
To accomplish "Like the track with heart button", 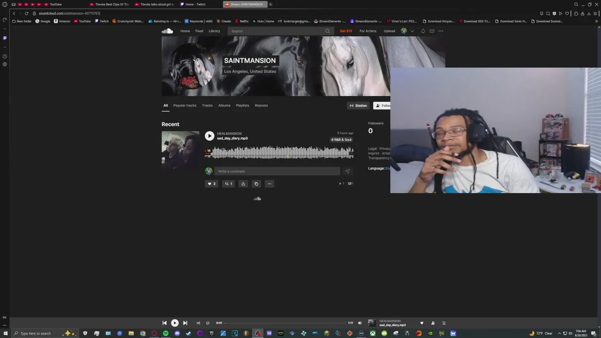I will click(212, 184).
